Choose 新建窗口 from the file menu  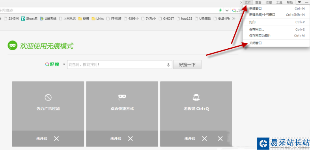pos(276,9)
